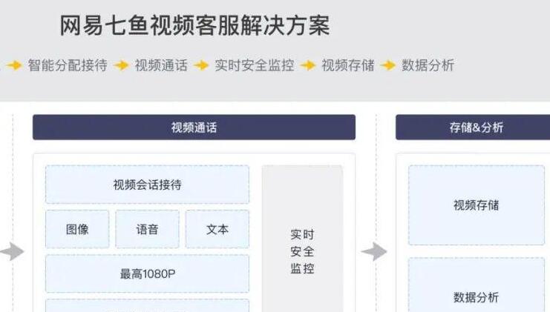
Task: Click 数据分析 text in the top flow
Action: (x=428, y=66)
